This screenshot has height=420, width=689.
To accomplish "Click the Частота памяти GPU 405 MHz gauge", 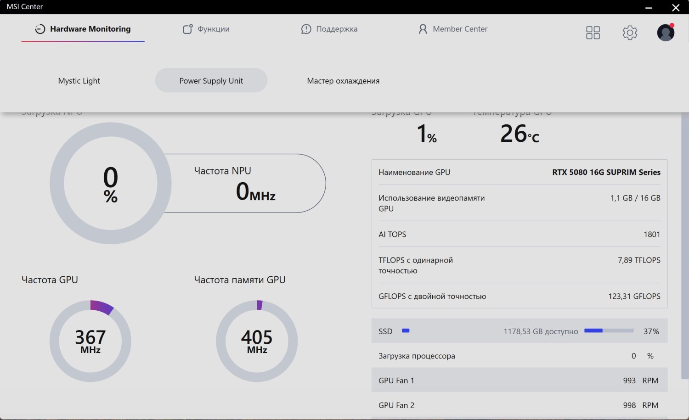I will pyautogui.click(x=257, y=341).
